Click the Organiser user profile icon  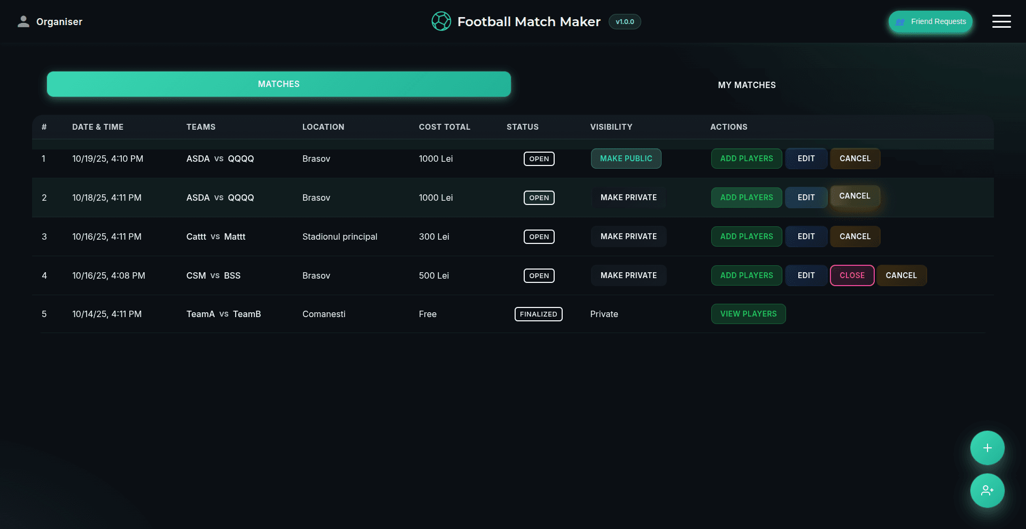click(23, 21)
